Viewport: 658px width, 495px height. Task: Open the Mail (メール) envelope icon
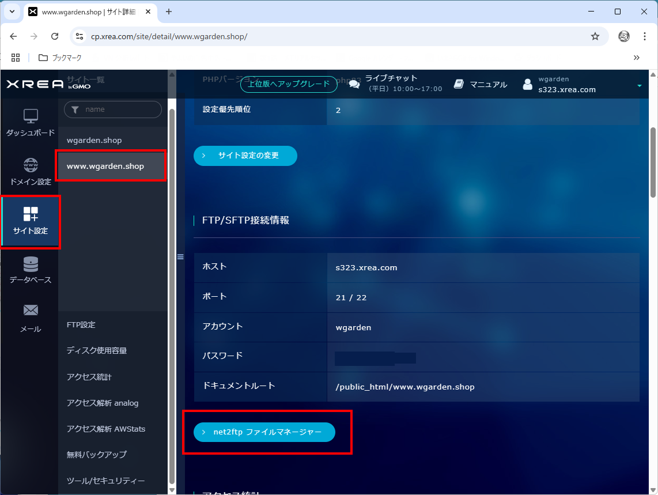pyautogui.click(x=31, y=311)
